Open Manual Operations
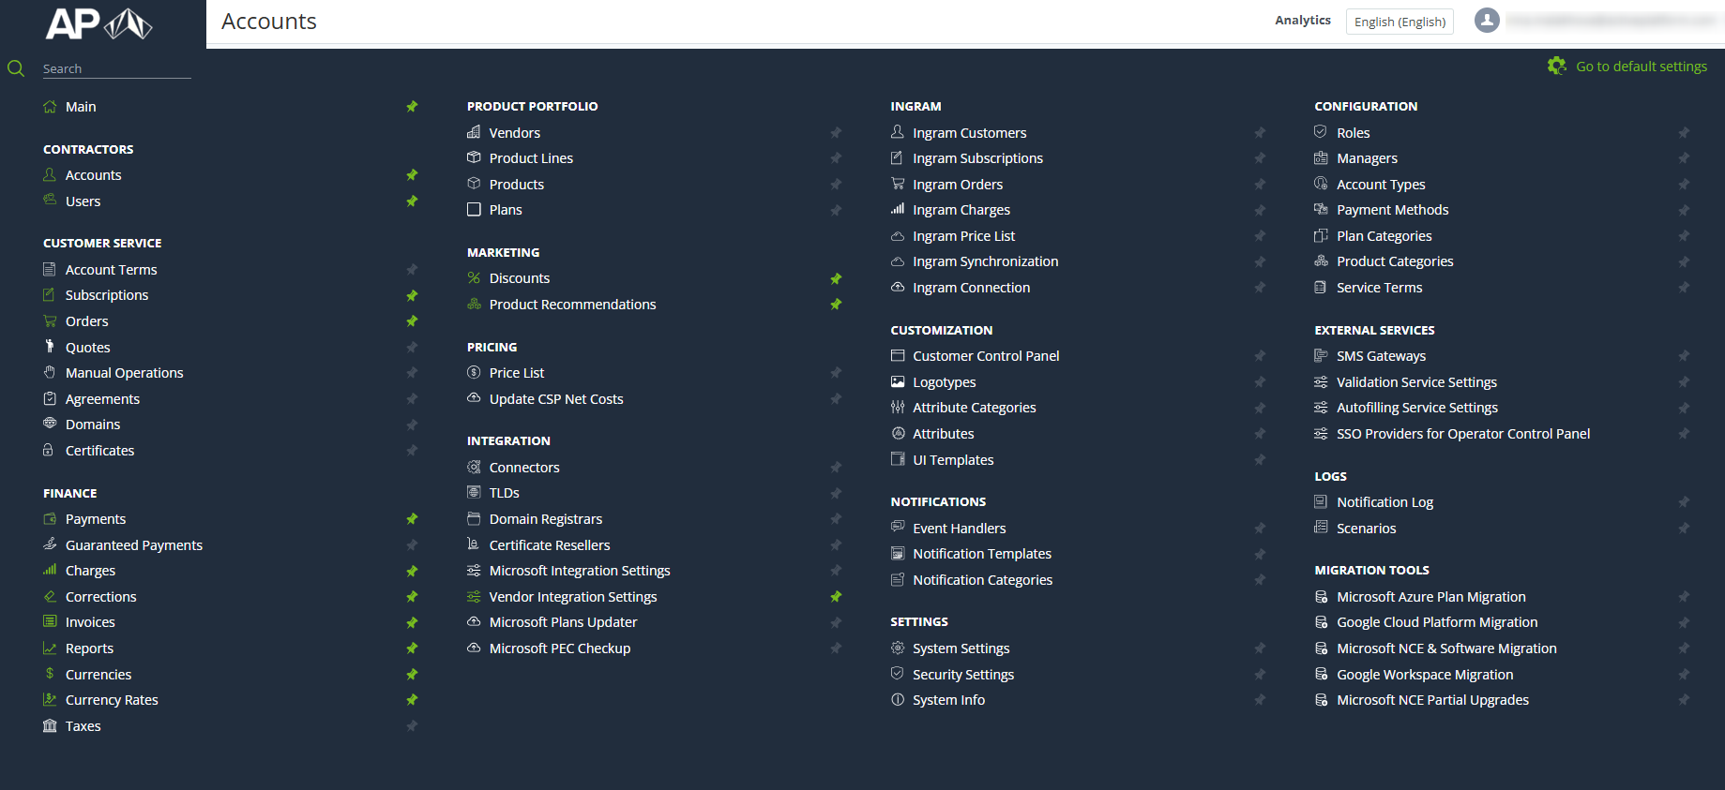1725x790 pixels. point(125,373)
